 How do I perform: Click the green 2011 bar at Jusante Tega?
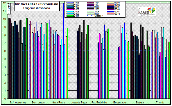click(88, 62)
